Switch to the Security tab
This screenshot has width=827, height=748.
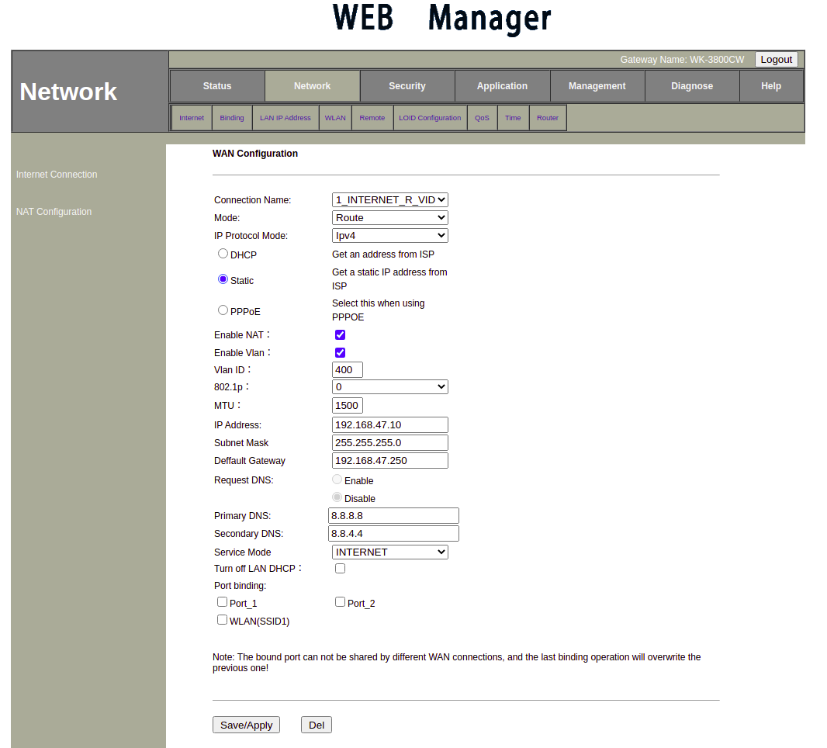tap(407, 86)
